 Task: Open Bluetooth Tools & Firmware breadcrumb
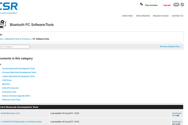coord(18,39)
